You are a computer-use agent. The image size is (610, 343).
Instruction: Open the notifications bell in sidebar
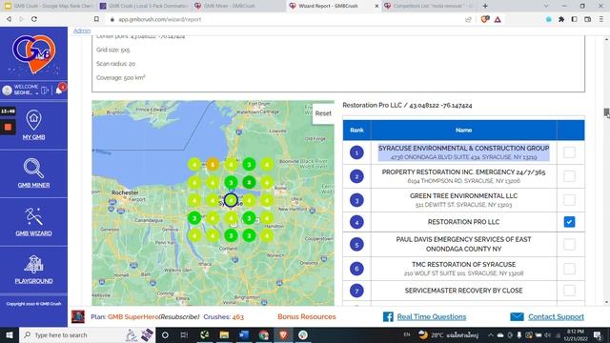59,91
